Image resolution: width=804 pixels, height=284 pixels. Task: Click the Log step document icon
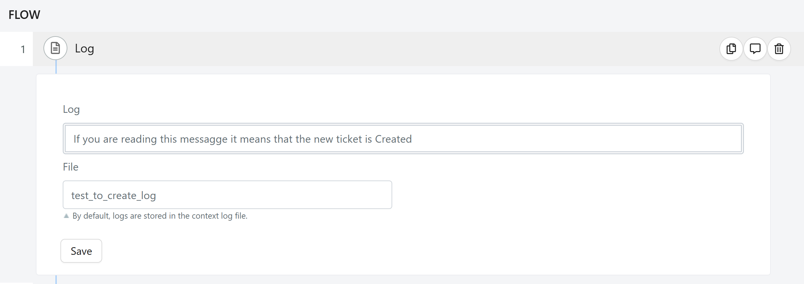[55, 48]
